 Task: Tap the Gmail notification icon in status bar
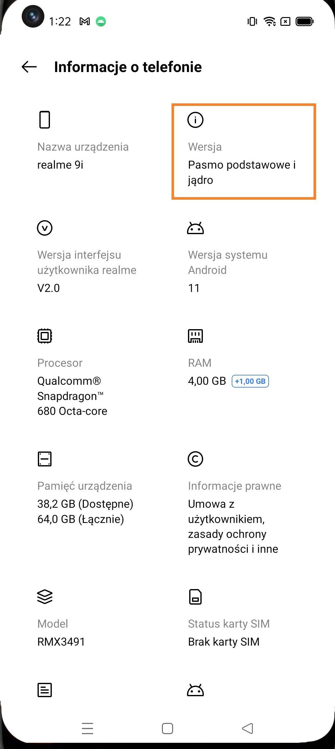[85, 21]
